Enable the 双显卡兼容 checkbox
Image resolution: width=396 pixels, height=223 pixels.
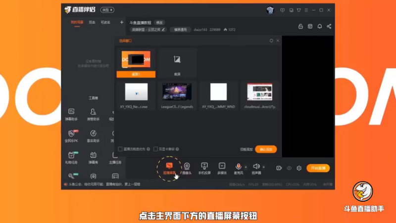point(155,149)
